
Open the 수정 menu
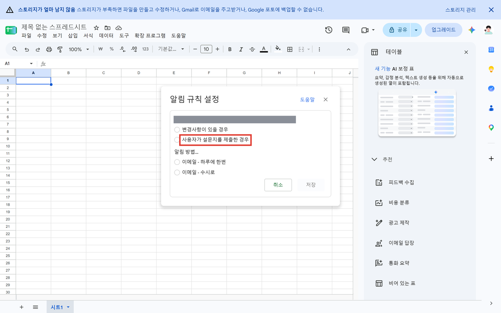42,36
